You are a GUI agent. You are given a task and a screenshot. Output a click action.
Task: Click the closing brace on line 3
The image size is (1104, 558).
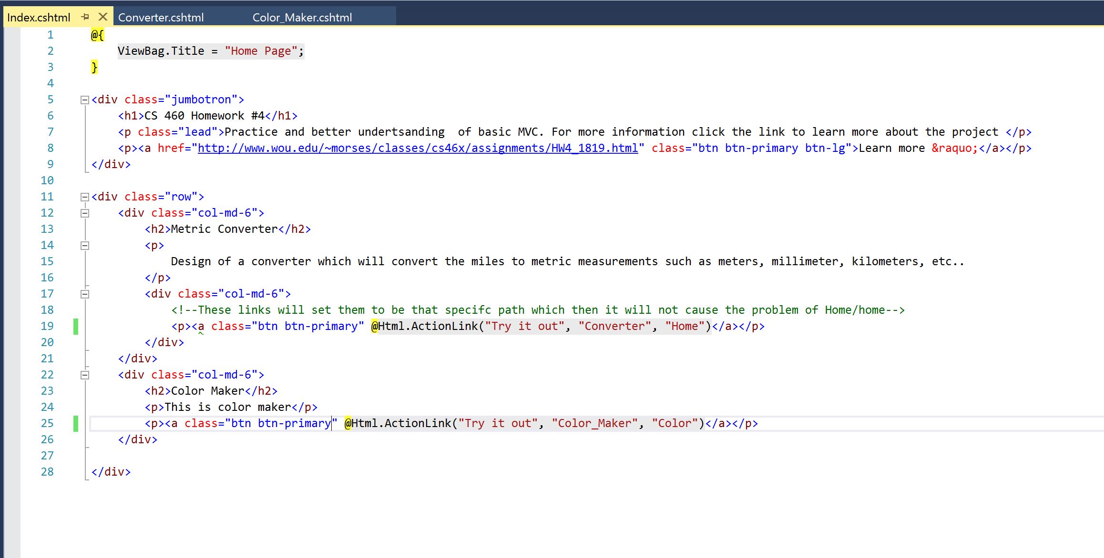(x=94, y=67)
